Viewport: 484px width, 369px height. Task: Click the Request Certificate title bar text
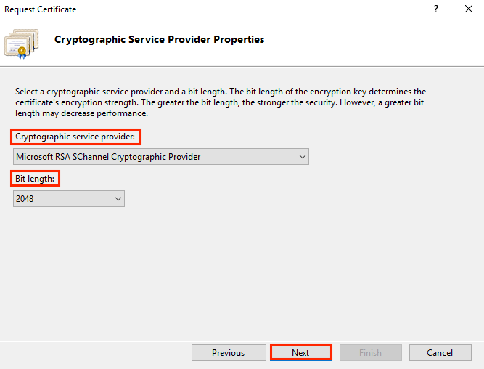pos(41,9)
